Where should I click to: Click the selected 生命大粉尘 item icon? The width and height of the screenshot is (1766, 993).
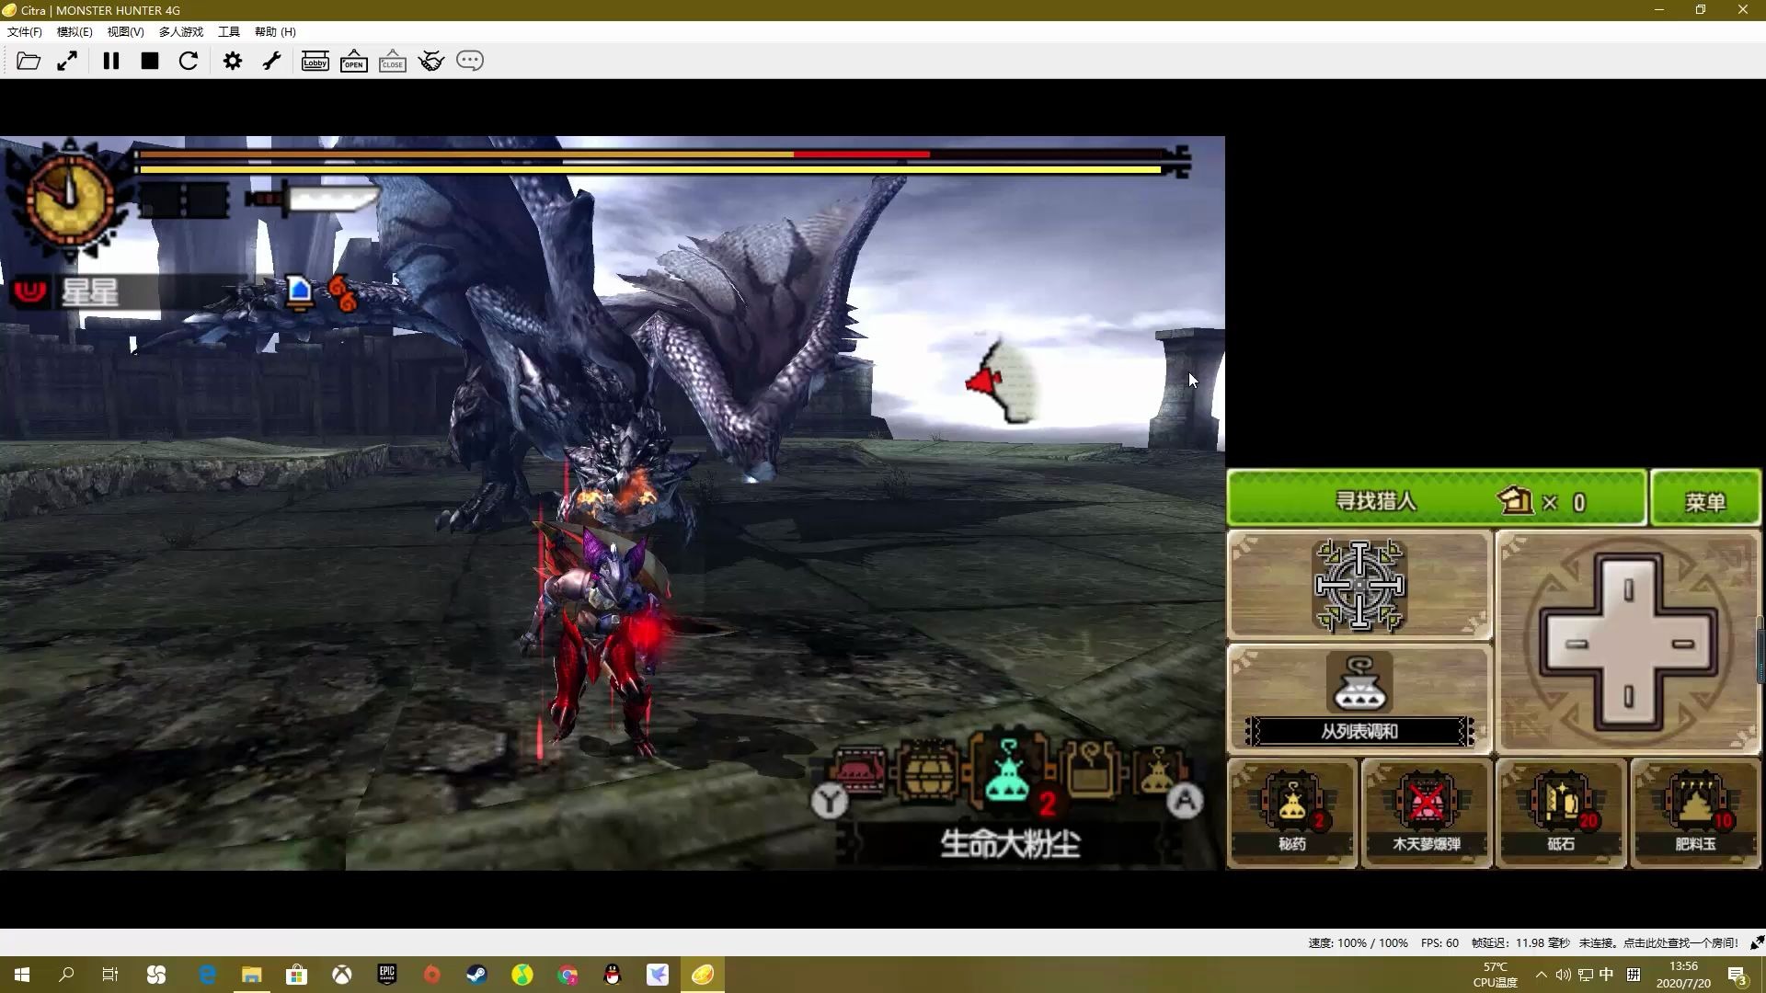(1009, 771)
